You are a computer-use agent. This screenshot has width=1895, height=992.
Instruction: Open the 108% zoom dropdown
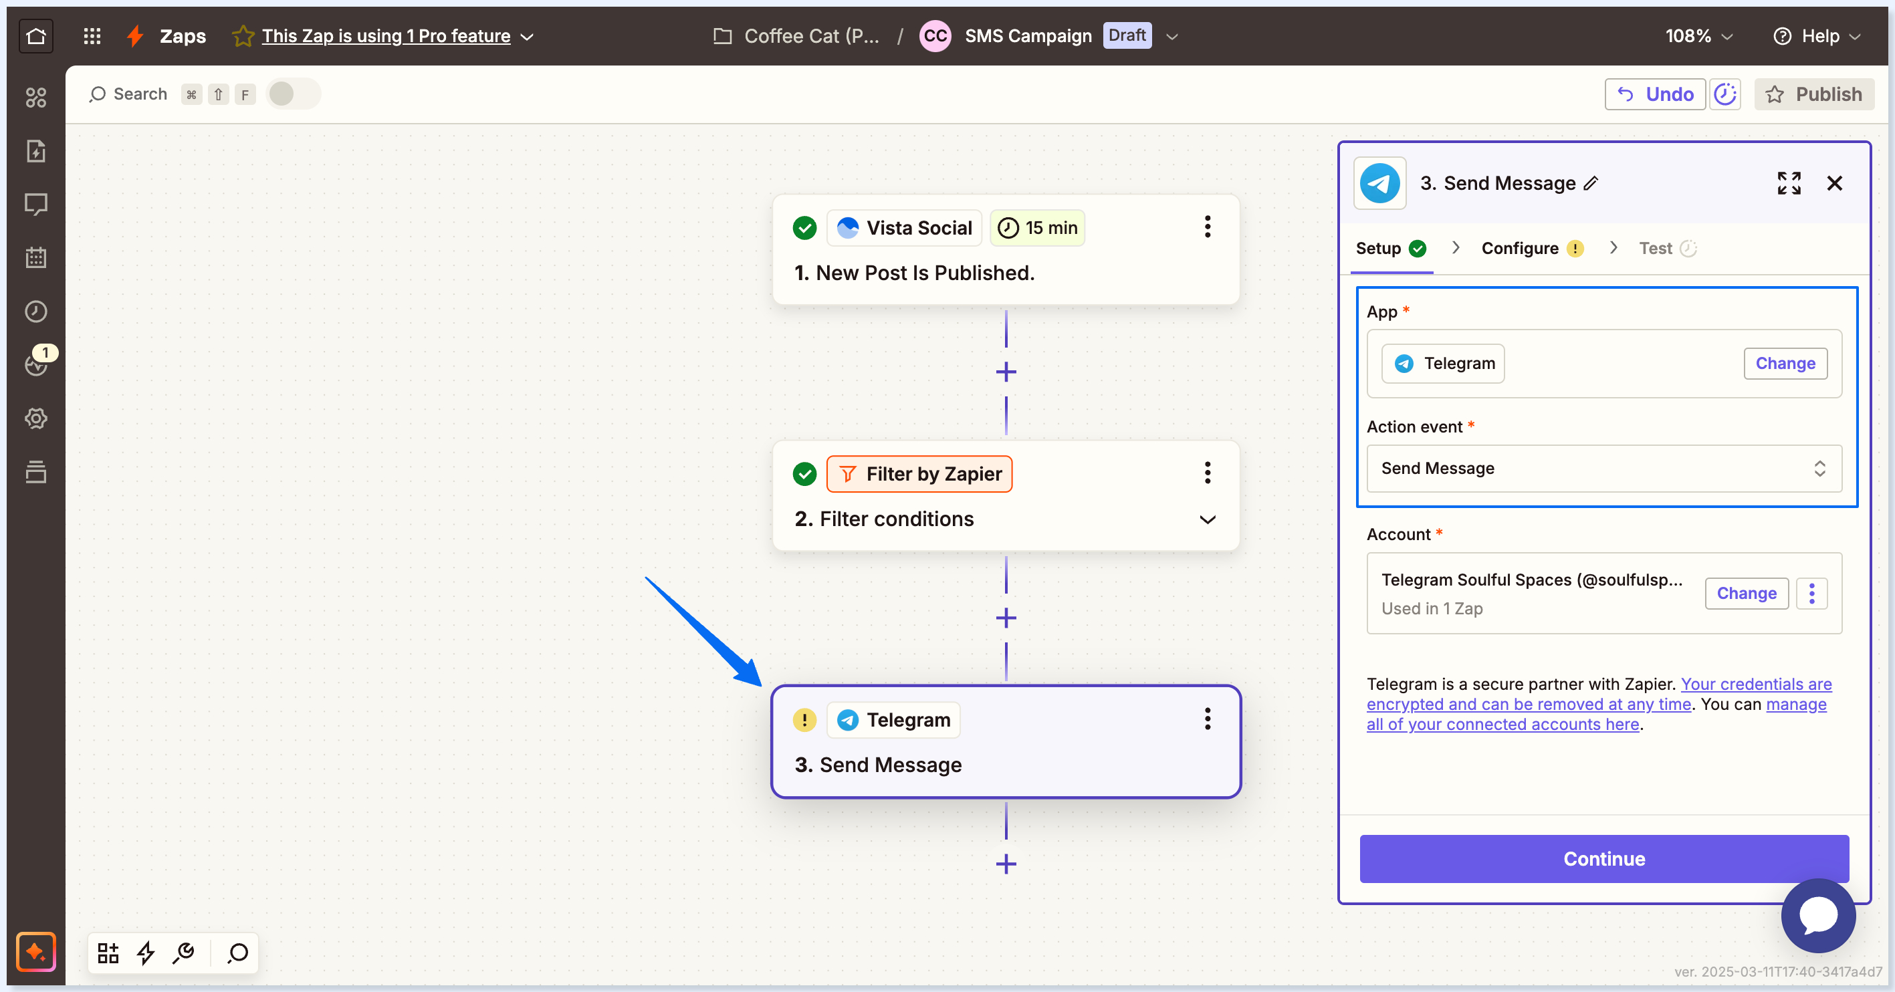1698,36
